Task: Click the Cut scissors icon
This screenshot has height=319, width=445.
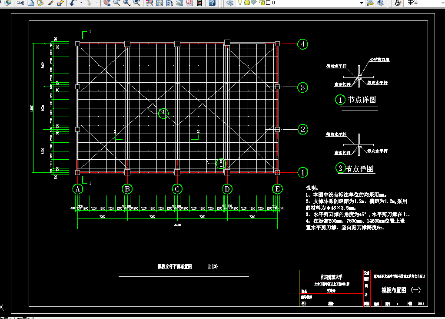Action: tap(20, 3)
